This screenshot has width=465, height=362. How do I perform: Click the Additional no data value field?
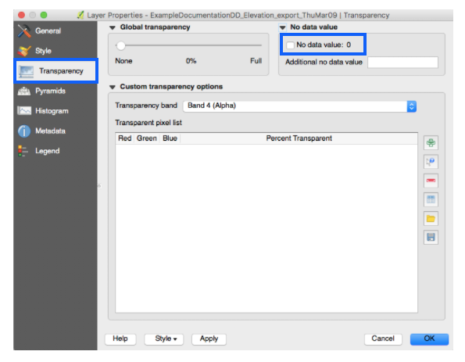click(402, 63)
